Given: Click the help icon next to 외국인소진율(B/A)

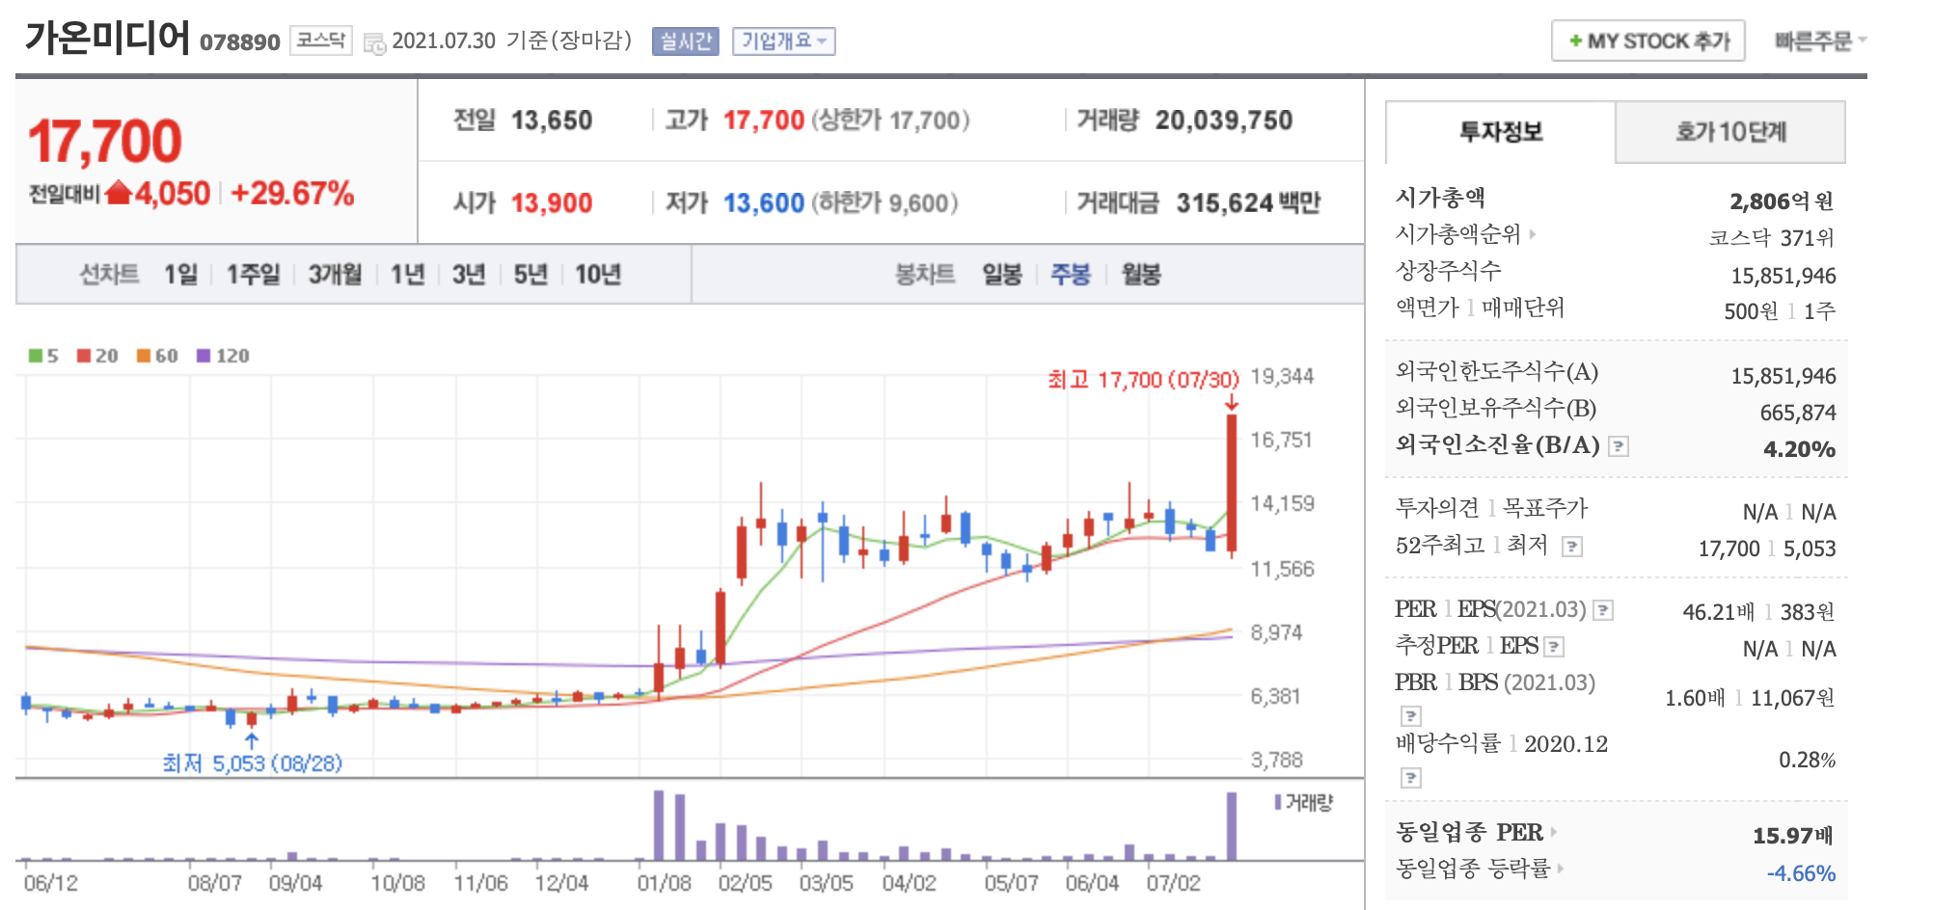Looking at the screenshot, I should click(1617, 448).
